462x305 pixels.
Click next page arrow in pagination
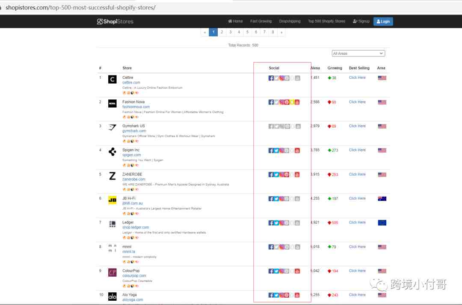pos(281,32)
